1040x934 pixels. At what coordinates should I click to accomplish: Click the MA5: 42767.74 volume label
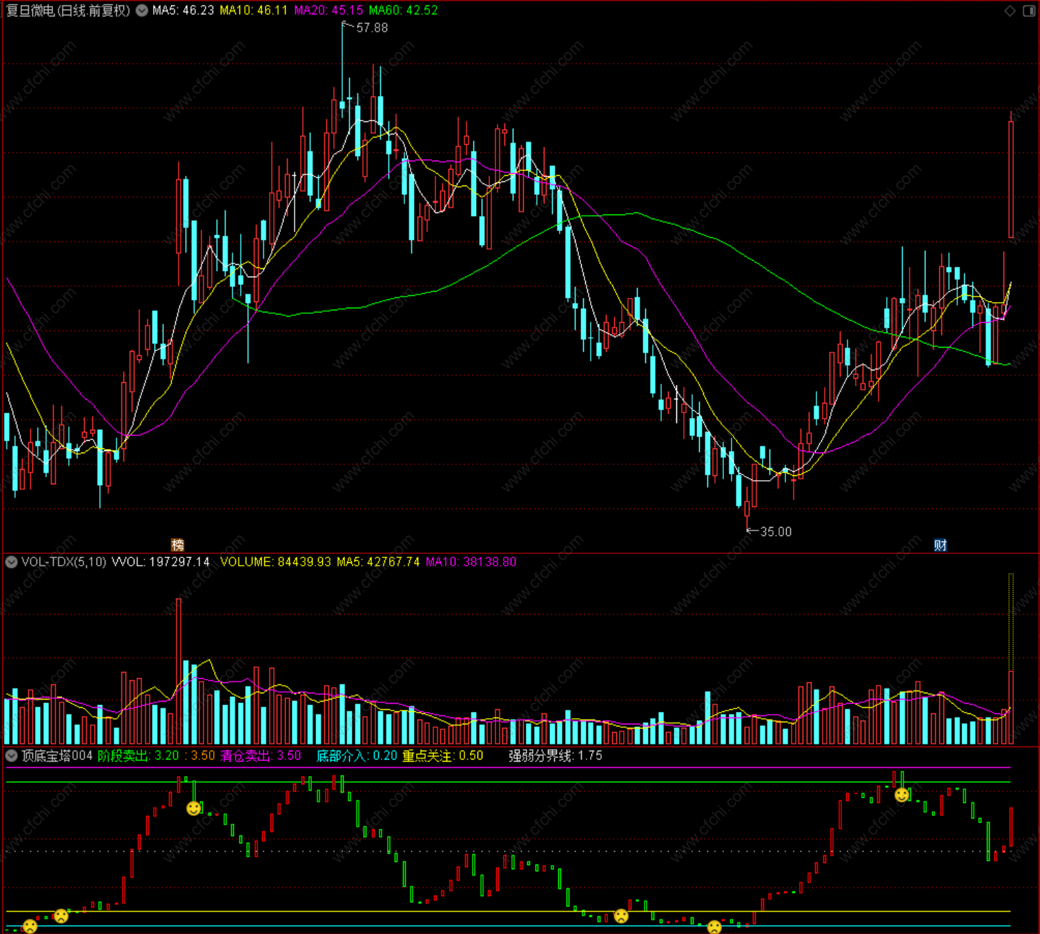[x=378, y=562]
